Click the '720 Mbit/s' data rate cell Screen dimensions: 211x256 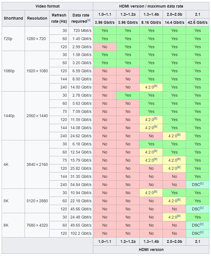[81, 31]
